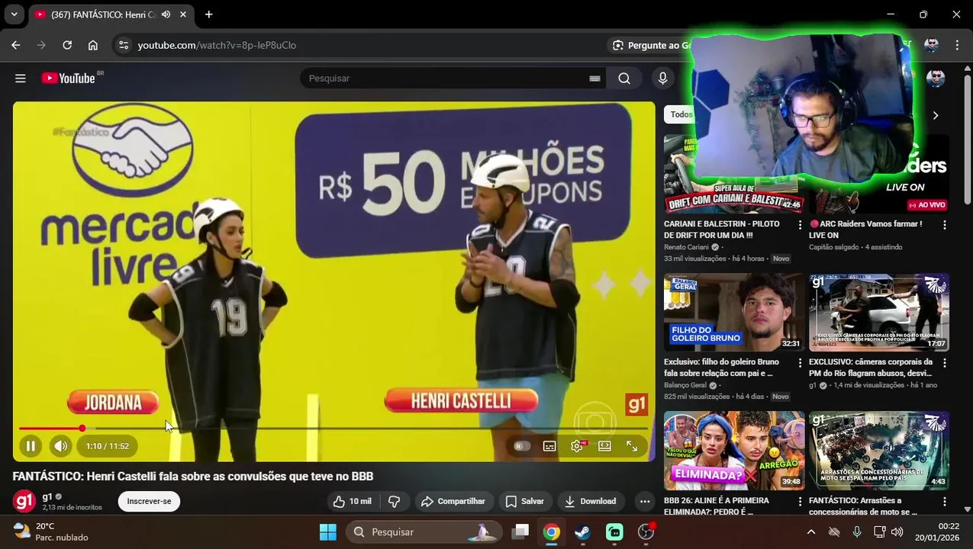Viewport: 973px width, 549px height.
Task: Open options for the ARC Raiders live video
Action: (x=945, y=225)
